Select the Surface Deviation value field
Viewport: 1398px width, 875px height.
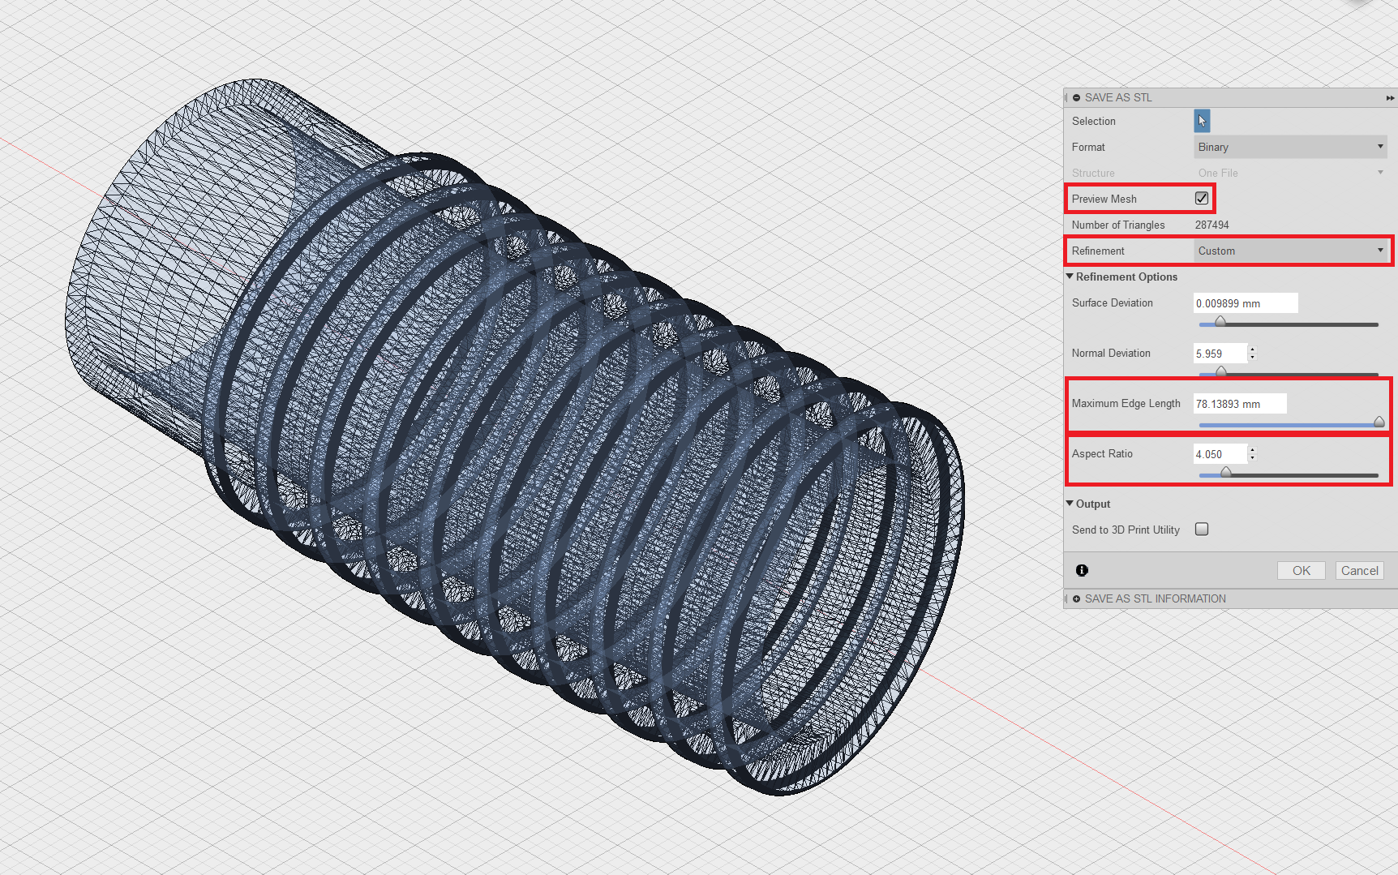coord(1246,302)
